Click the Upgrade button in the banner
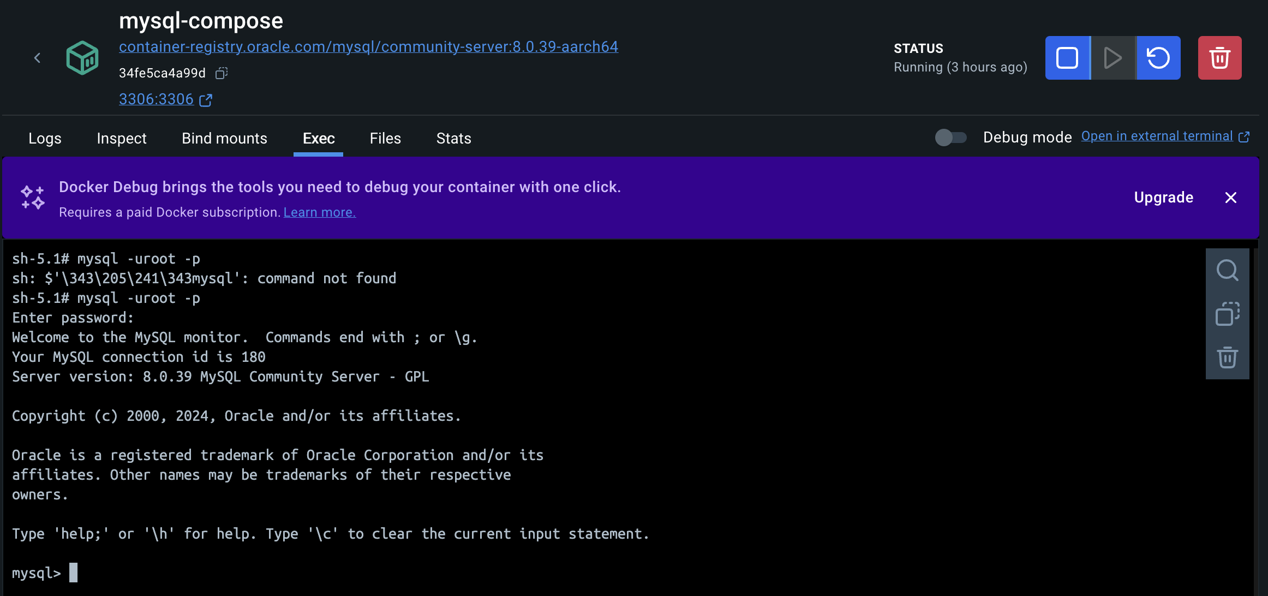The height and width of the screenshot is (596, 1268). 1163,198
